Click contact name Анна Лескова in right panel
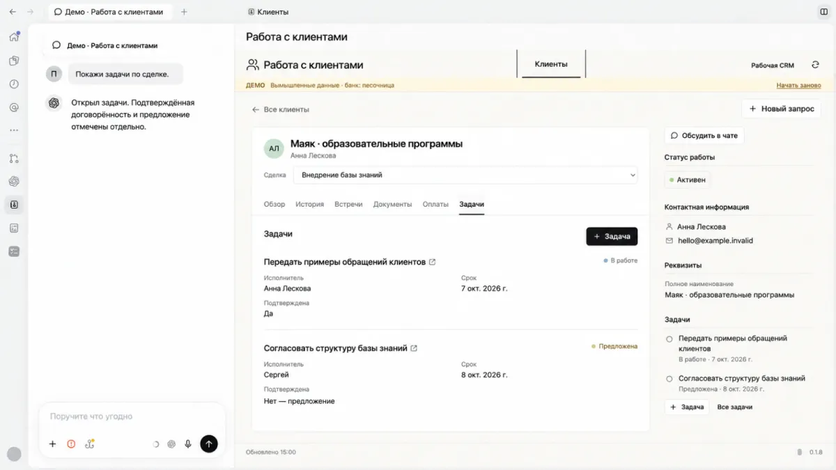Screen dimensions: 836x470 (x=702, y=226)
